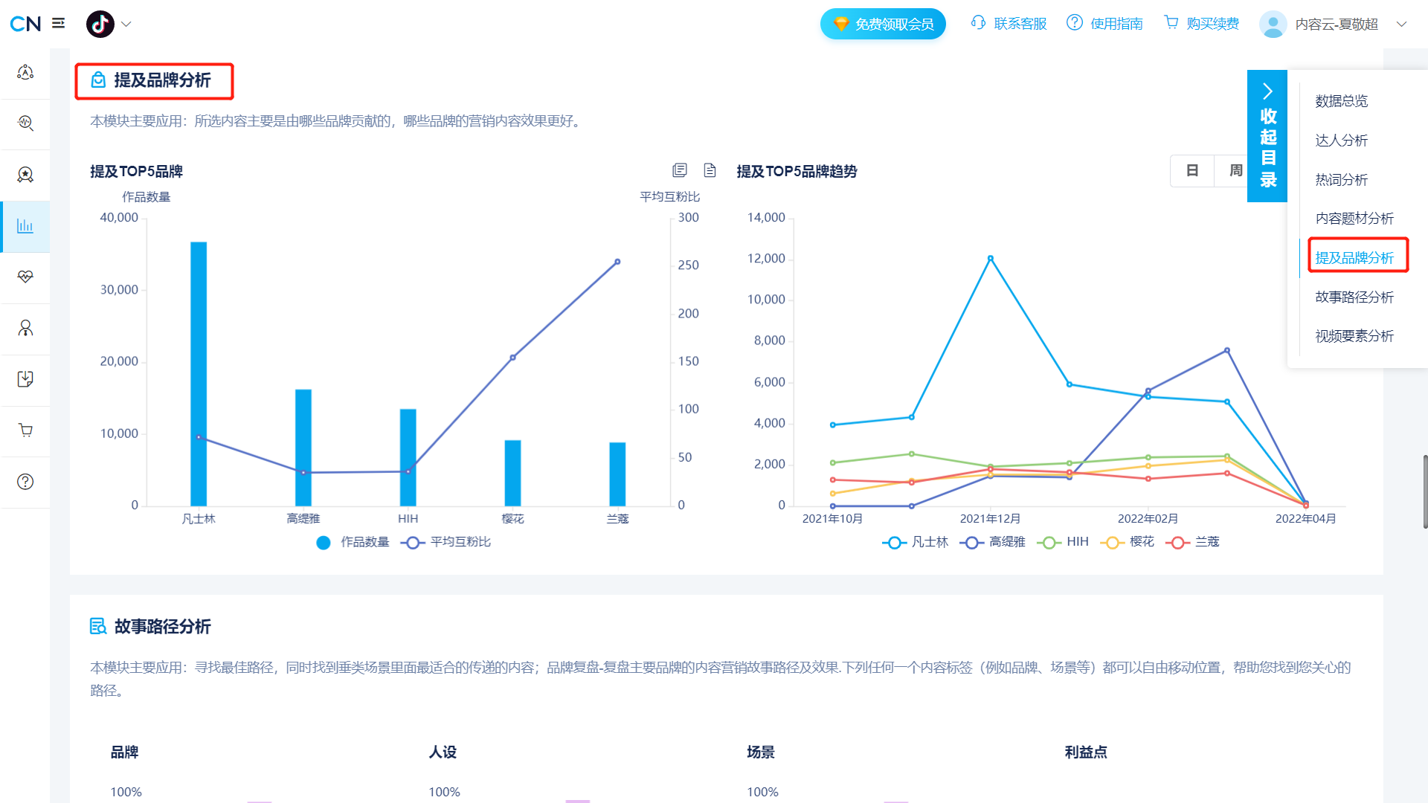
Task: Switch trend chart to 日 view
Action: pos(1192,171)
